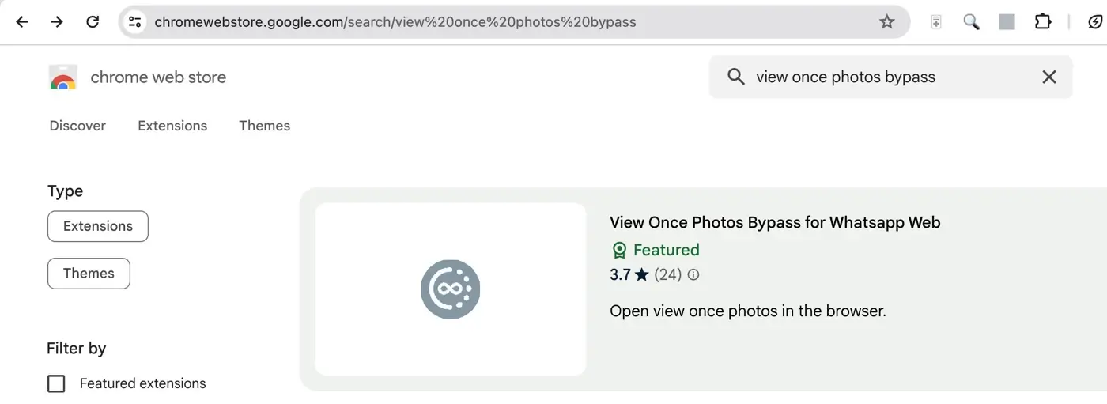Filter results by Extensions type
Viewport: 1107px width, 404px height.
[x=98, y=226]
